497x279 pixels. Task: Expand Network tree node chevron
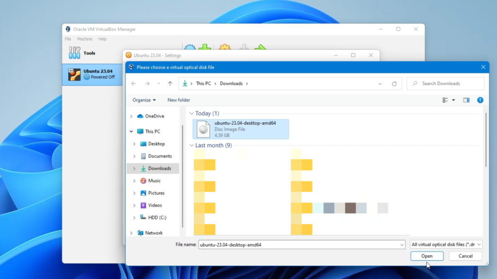[131, 233]
